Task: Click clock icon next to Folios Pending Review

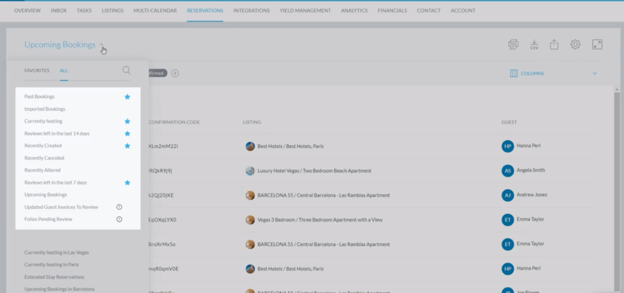Action: tap(119, 220)
